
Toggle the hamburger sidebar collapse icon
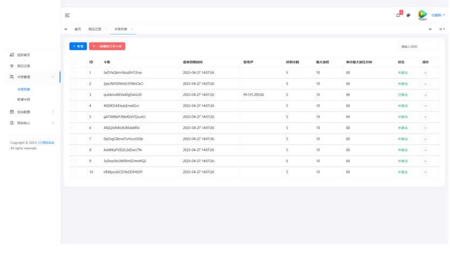[x=67, y=15]
